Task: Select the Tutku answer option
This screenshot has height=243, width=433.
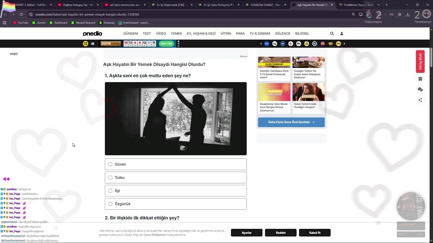Action: coord(176,178)
